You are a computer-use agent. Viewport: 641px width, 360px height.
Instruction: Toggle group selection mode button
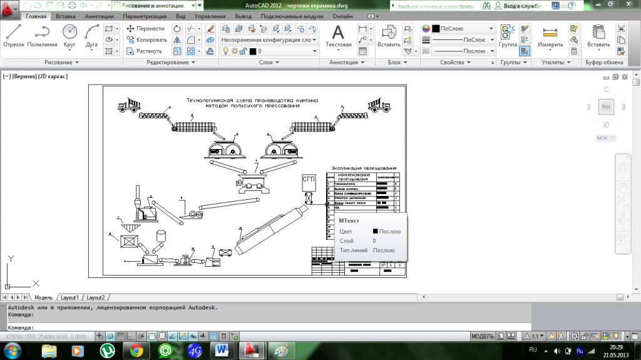click(525, 51)
